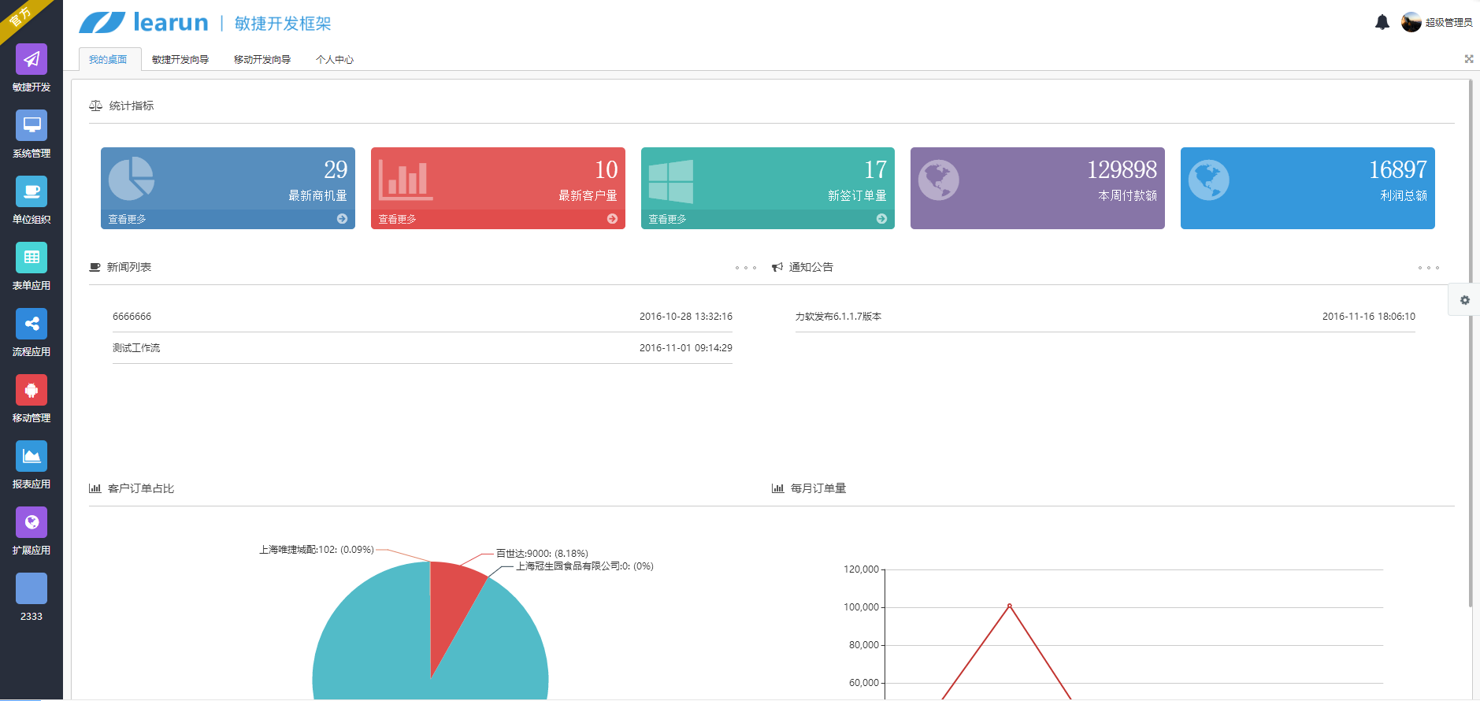
Task: Click 查看更多 on 新签订单量 card
Action: tap(667, 219)
